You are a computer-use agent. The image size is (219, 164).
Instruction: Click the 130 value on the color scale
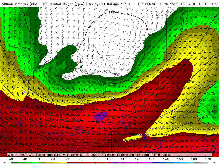tap(152, 159)
